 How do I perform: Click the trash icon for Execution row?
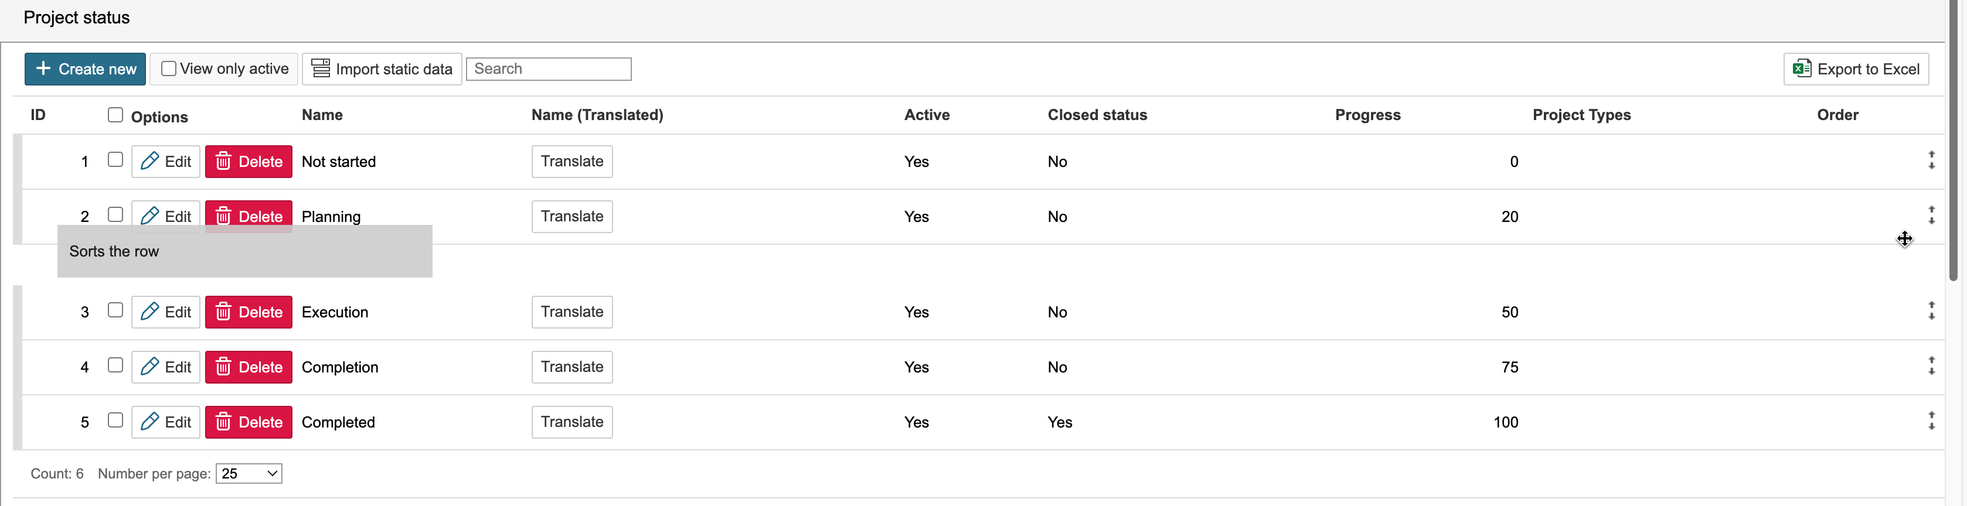tap(223, 312)
